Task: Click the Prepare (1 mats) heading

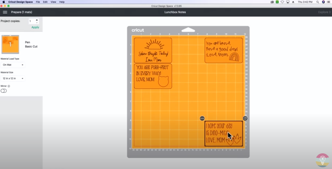Action: [22, 12]
